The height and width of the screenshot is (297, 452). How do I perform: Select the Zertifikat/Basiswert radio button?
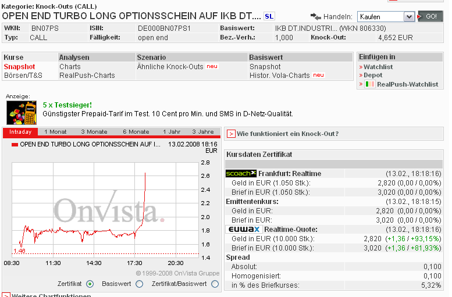(215, 284)
